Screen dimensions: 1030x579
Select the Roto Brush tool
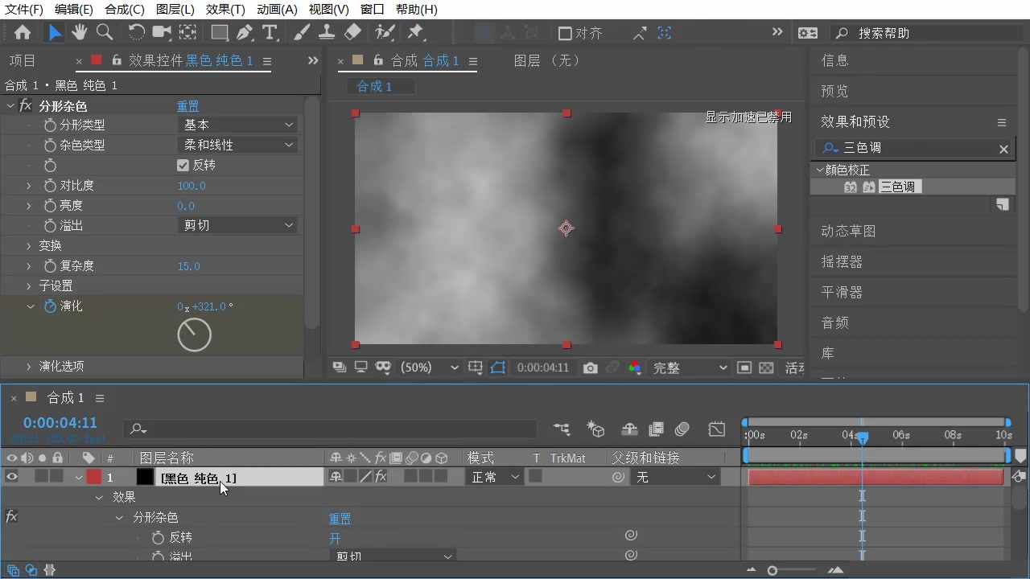[x=385, y=32]
